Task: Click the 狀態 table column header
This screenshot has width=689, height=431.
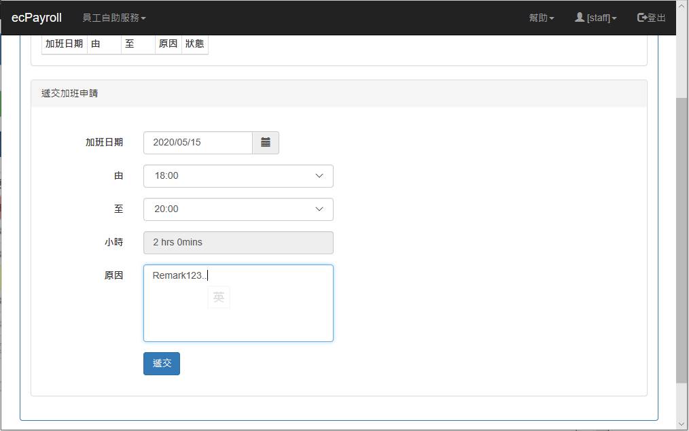Action: pos(194,44)
